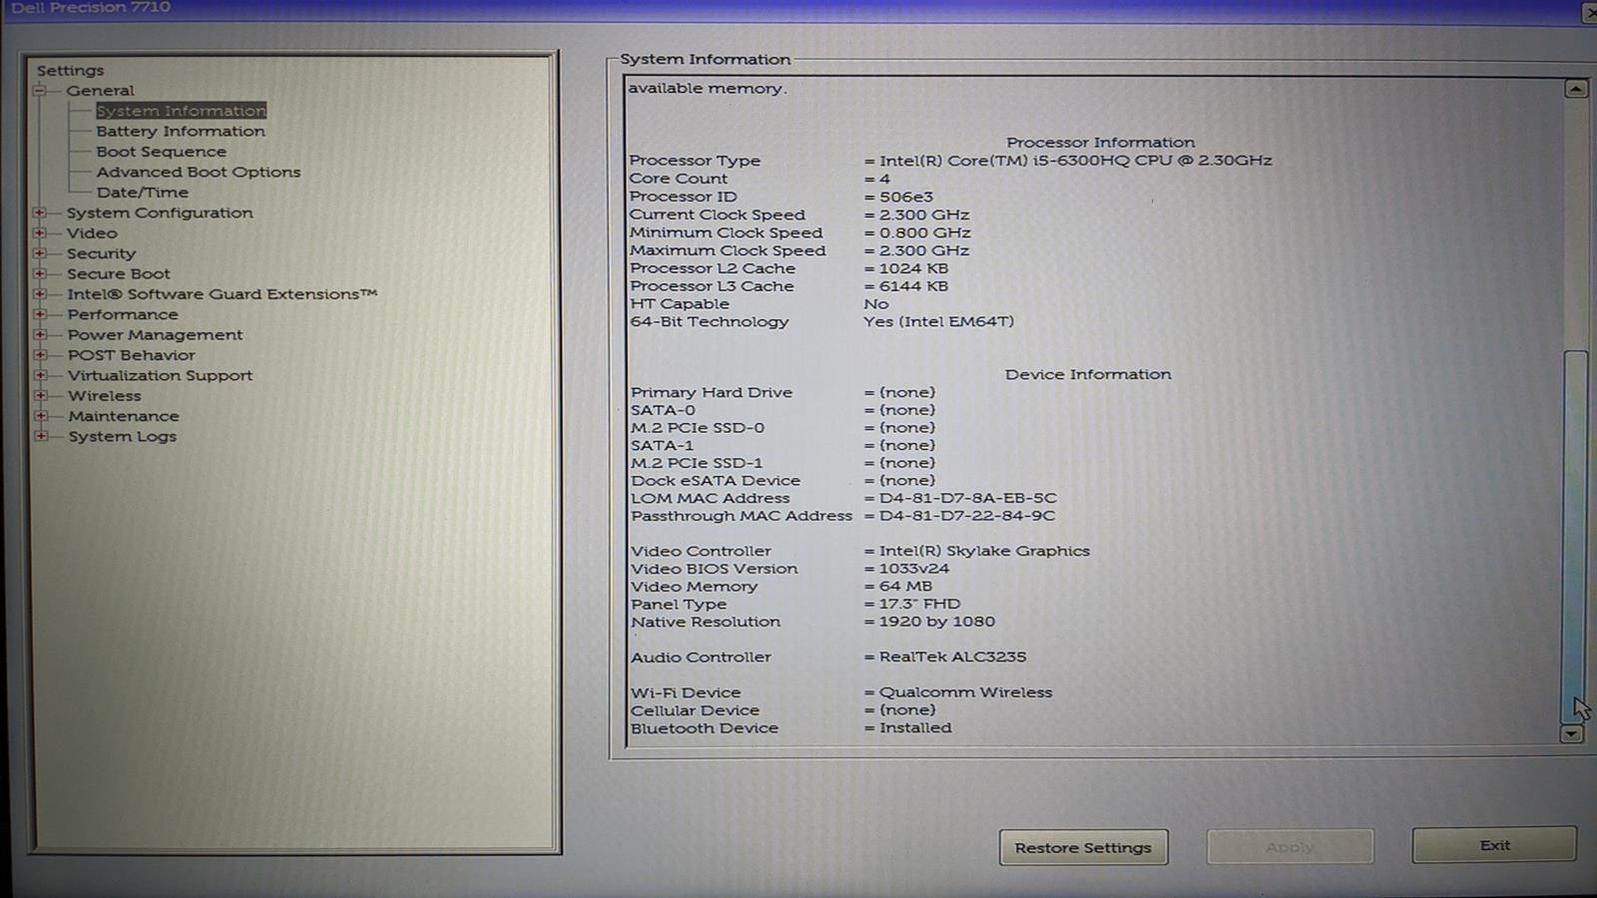
Task: Expand the POST Behavior node
Action: [x=40, y=355]
